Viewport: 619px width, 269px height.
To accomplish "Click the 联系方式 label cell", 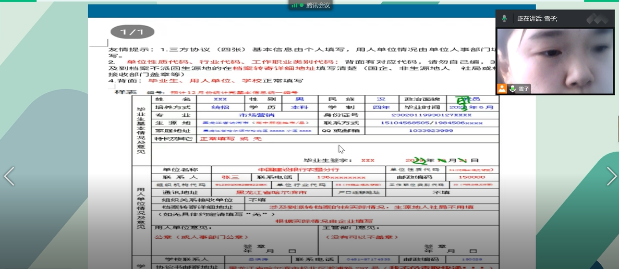I will point(342,123).
